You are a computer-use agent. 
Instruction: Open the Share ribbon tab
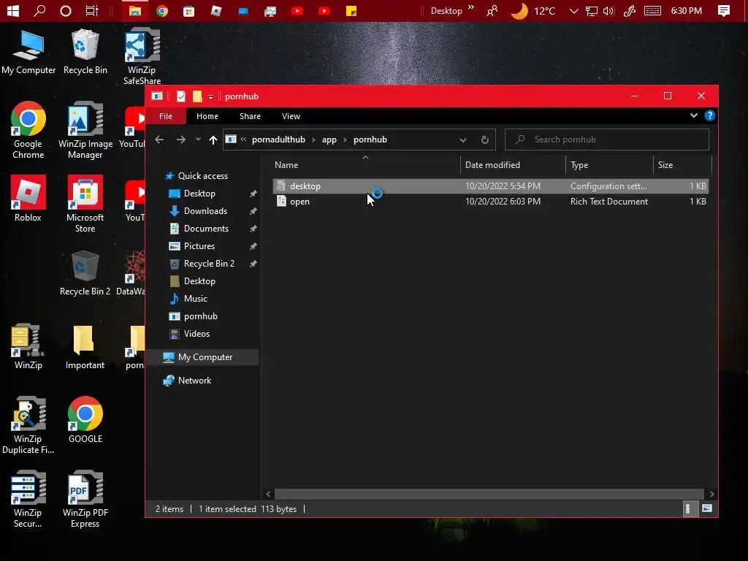click(x=250, y=116)
